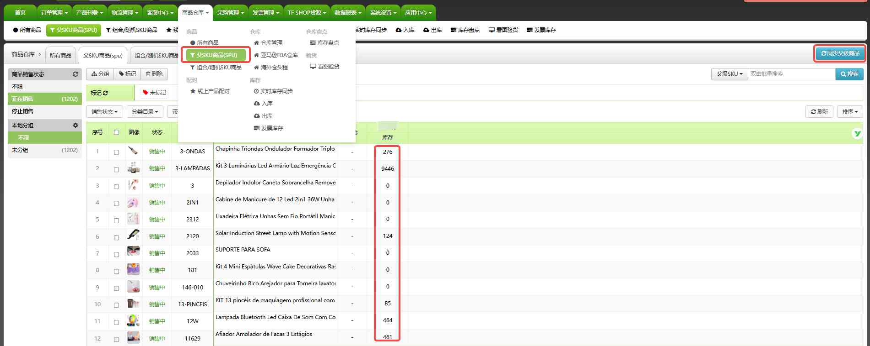The width and height of the screenshot is (870, 346).
Task: Click the blue 搜索 search button
Action: pyautogui.click(x=849, y=73)
